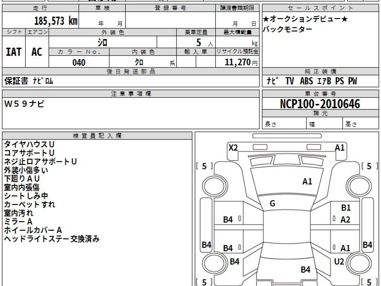Select the color number 040

(x=79, y=63)
